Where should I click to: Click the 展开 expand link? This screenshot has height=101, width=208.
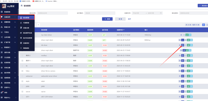coord(129,19)
